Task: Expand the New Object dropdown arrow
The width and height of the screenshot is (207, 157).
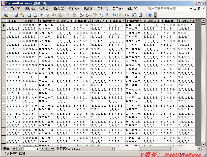Action: pos(144,15)
